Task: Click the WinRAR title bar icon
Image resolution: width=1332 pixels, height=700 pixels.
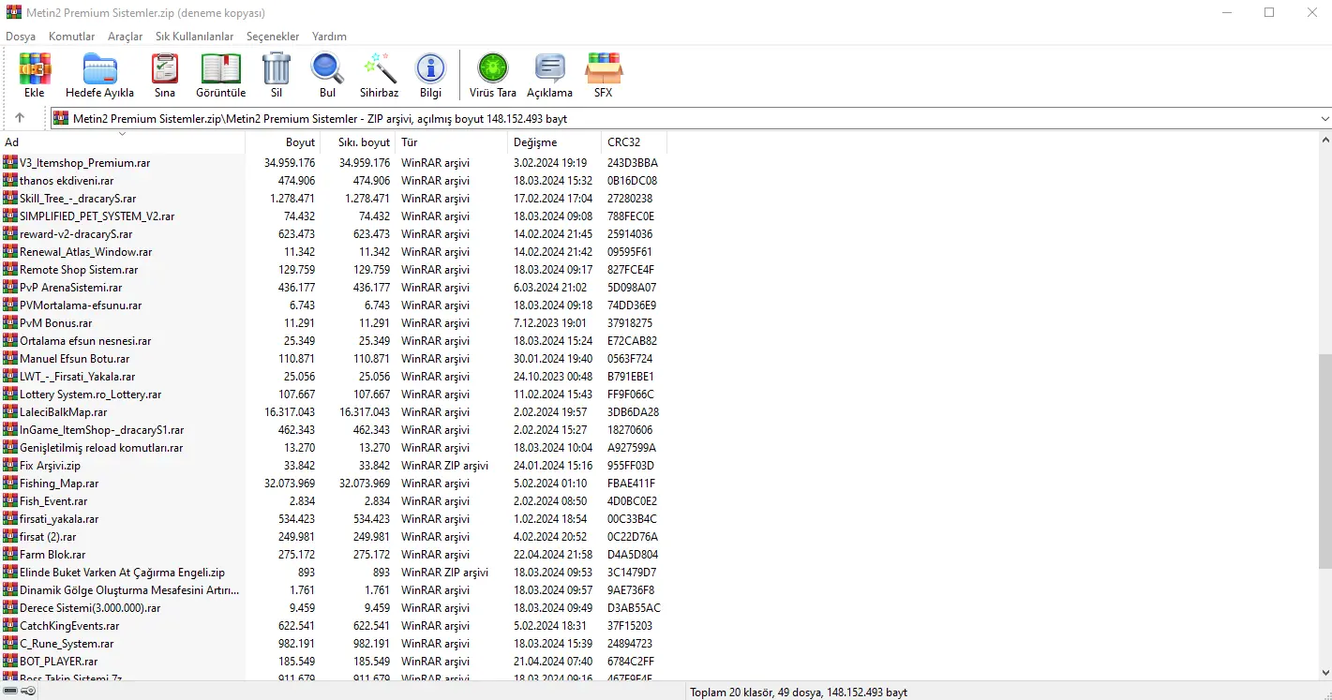Action: point(13,12)
